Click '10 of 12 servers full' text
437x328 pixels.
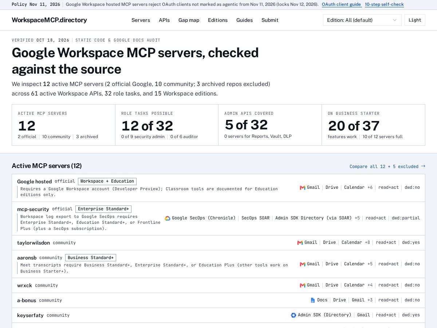click(x=383, y=137)
